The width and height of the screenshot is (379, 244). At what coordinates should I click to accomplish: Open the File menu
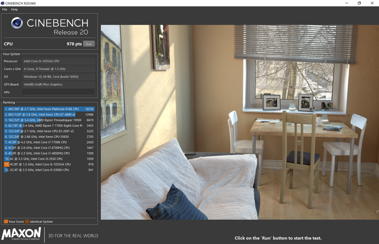4,9
